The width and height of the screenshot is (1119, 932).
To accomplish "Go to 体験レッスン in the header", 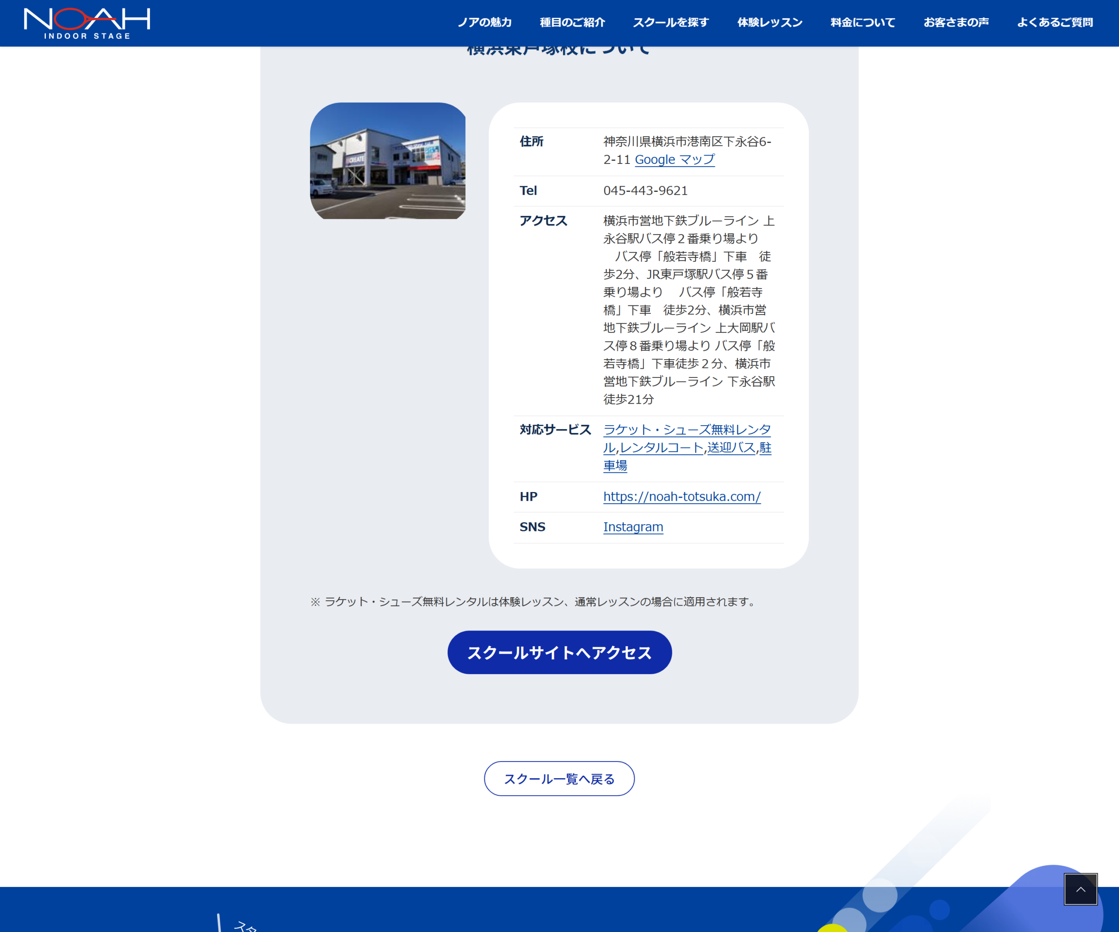I will click(769, 22).
